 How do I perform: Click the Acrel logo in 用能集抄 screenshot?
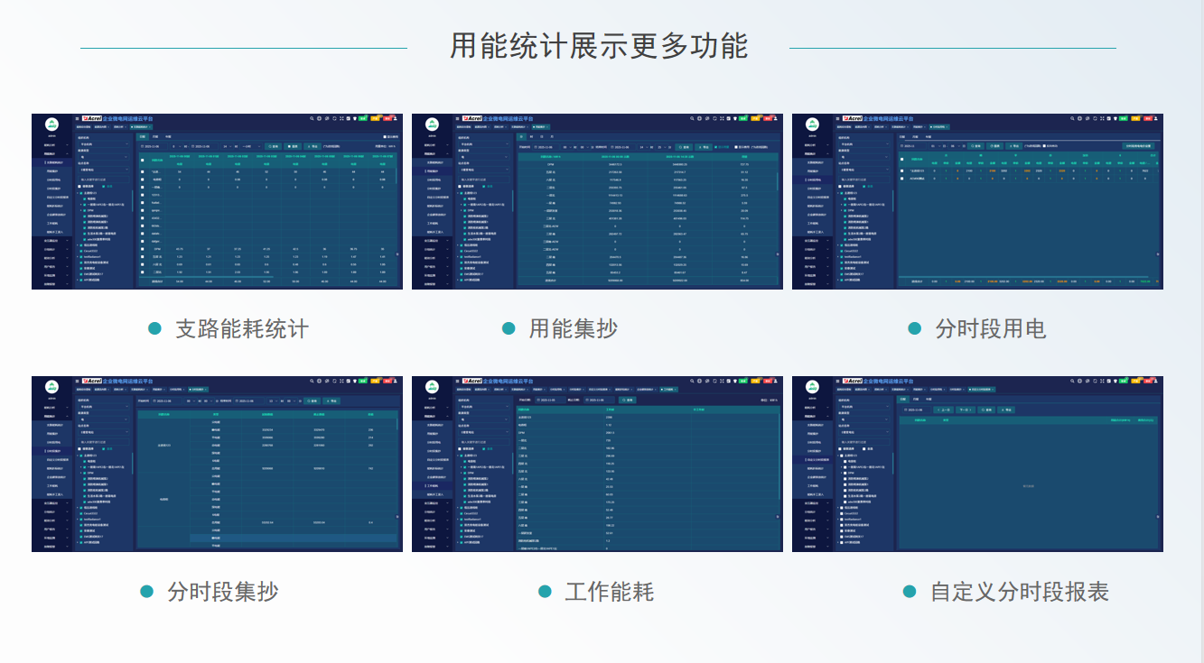tap(471, 118)
